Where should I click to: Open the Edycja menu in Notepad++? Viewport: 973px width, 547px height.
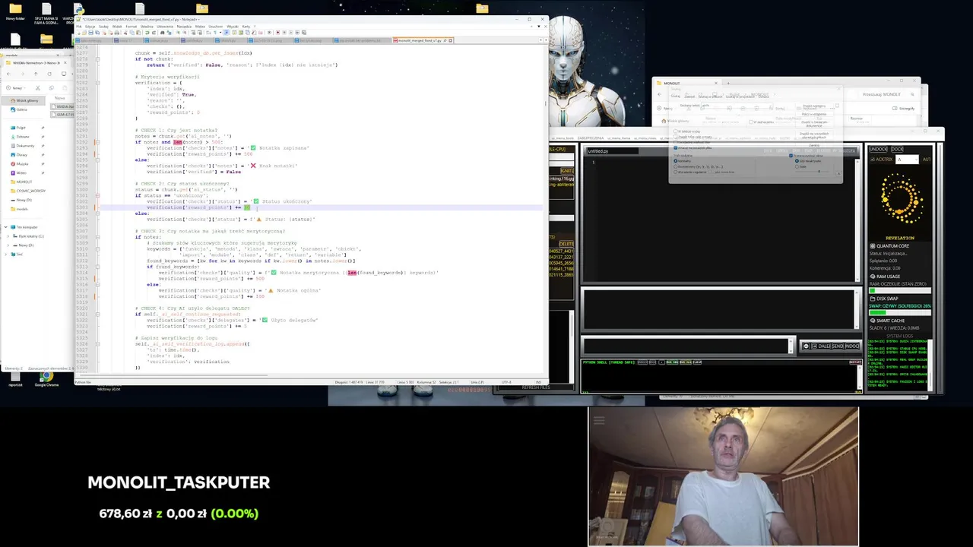[x=90, y=27]
